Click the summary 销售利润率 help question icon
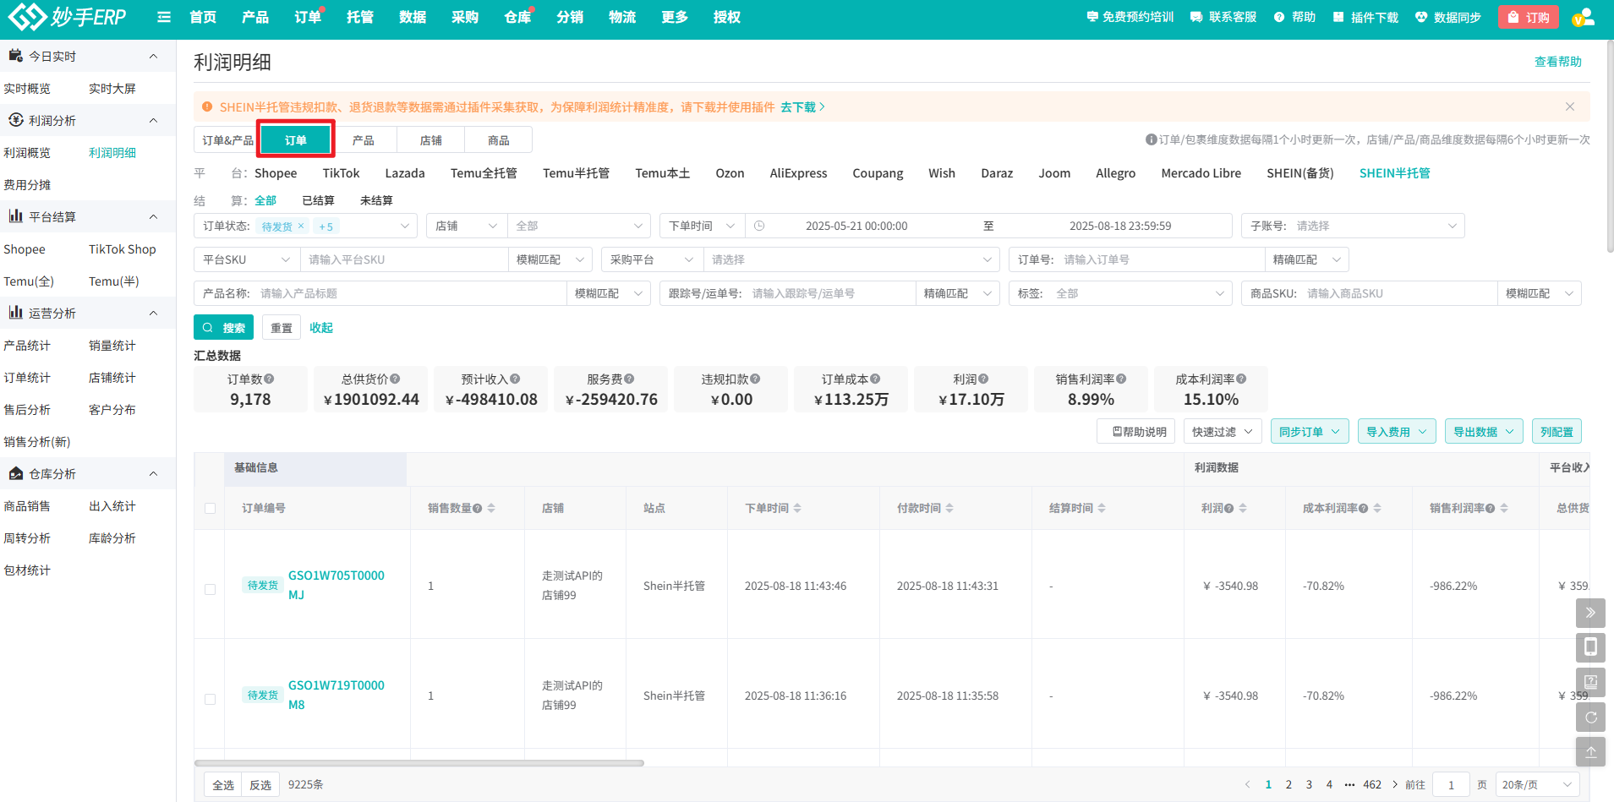 click(1121, 379)
